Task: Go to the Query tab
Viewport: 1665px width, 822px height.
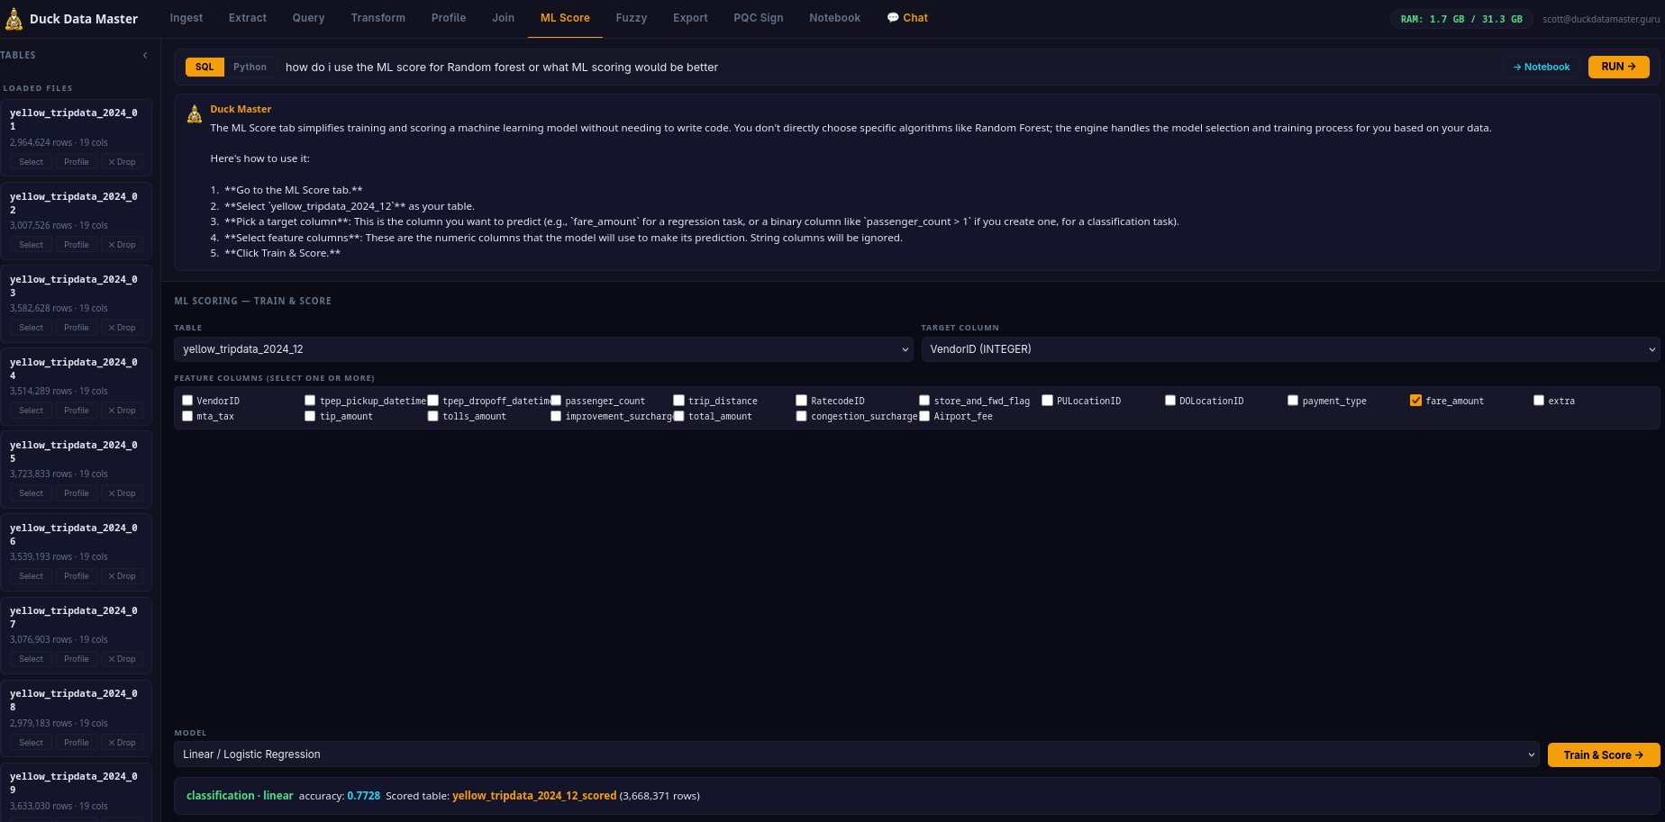Action: pos(308,18)
